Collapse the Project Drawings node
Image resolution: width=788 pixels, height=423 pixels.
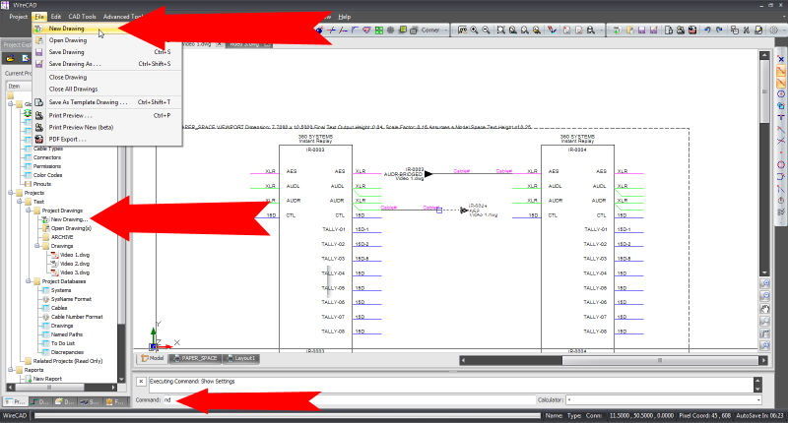(29, 211)
